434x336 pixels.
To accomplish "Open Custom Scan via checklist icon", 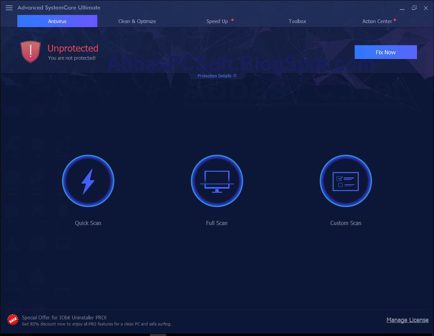I will click(346, 181).
